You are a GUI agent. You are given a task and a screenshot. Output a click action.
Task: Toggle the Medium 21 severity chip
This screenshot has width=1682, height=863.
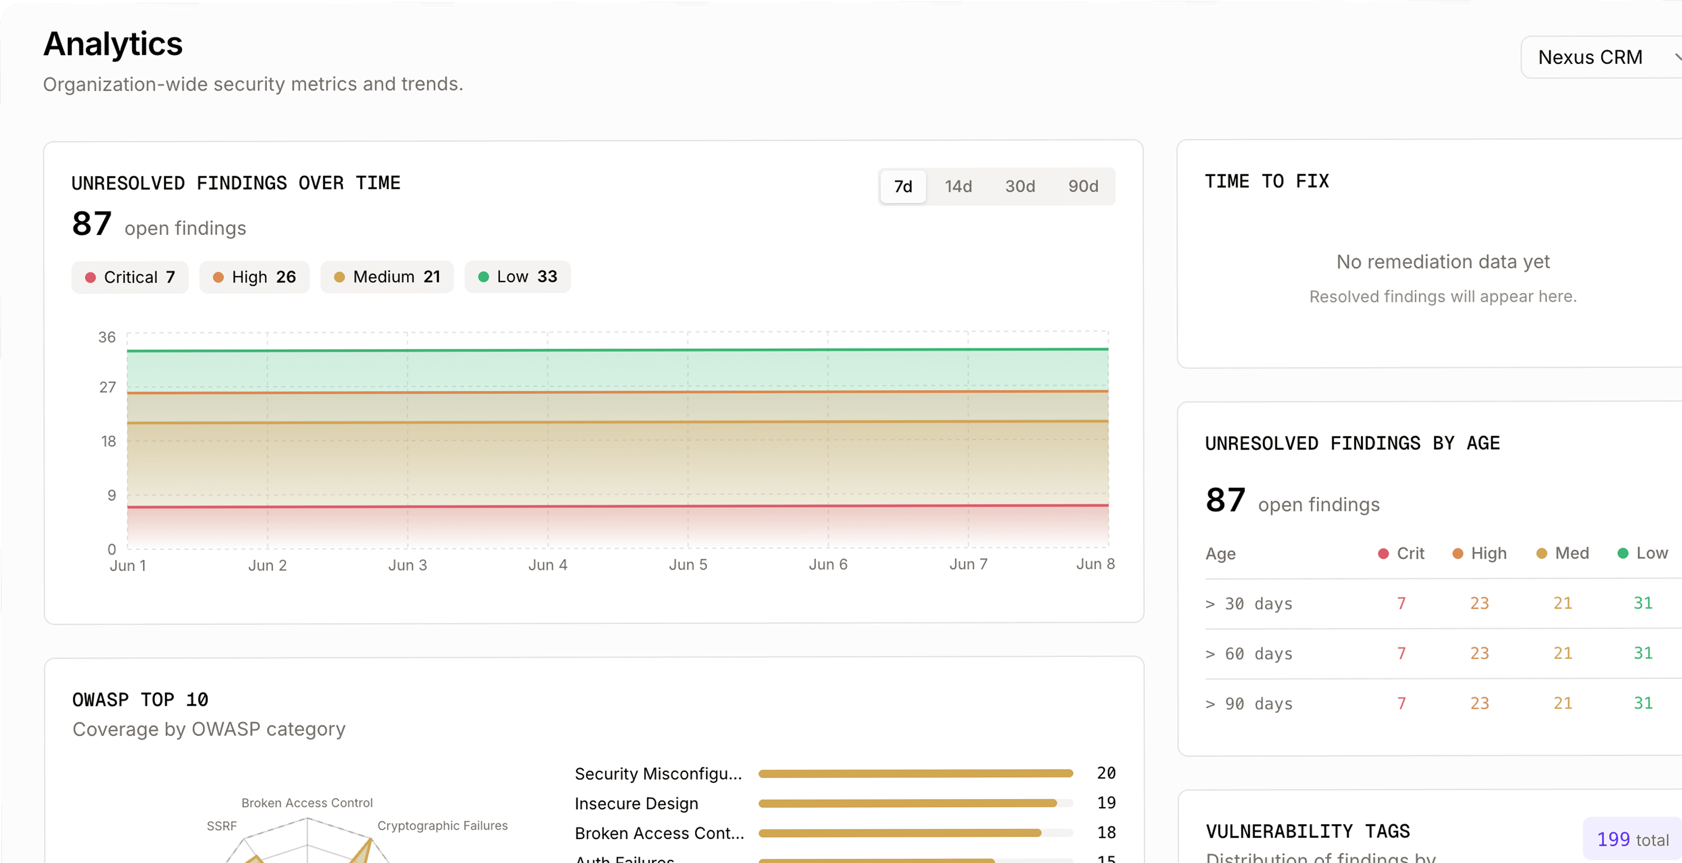click(386, 277)
